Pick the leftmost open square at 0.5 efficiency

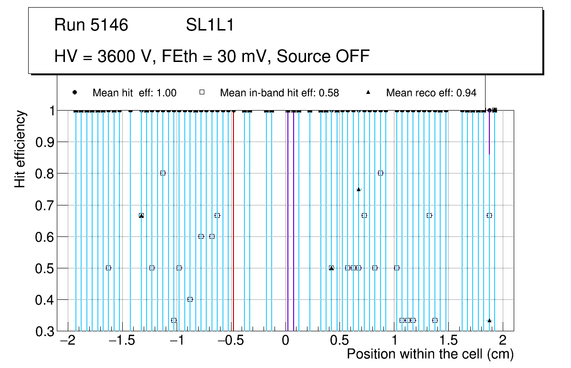[108, 268]
